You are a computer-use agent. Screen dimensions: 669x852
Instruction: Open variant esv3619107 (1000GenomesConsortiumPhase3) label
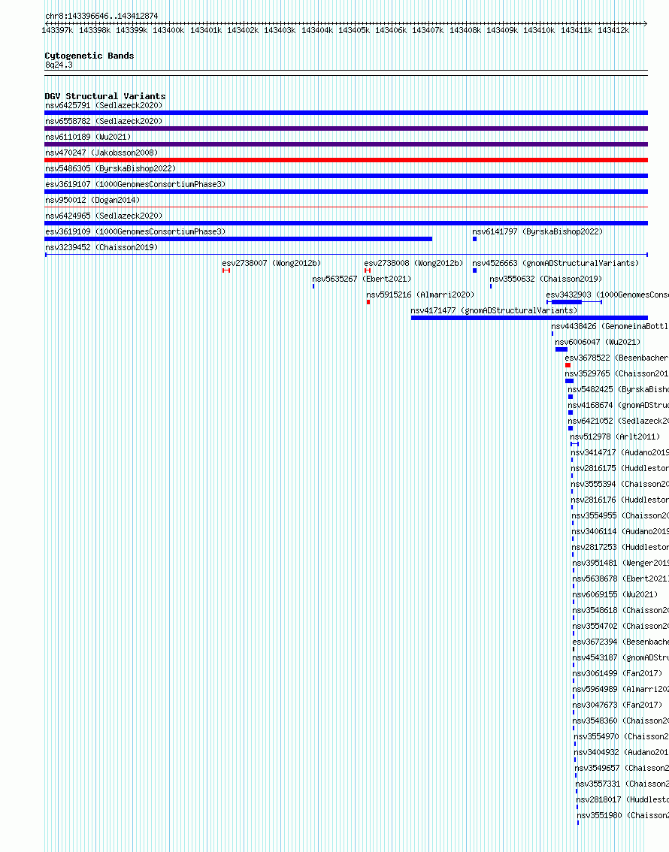pos(135,184)
